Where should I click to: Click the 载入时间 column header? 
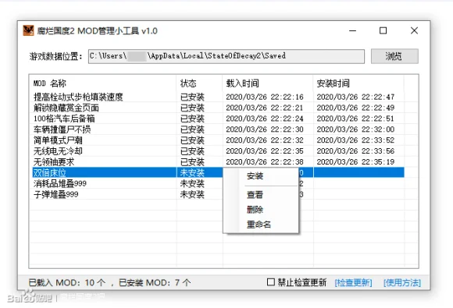tap(242, 83)
